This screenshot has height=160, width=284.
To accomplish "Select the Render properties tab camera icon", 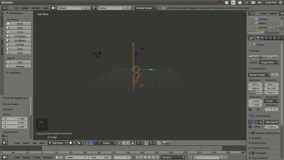I will point(258,38).
